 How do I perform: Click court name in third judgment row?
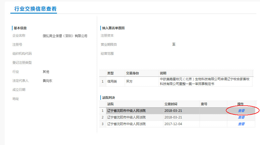126,124
